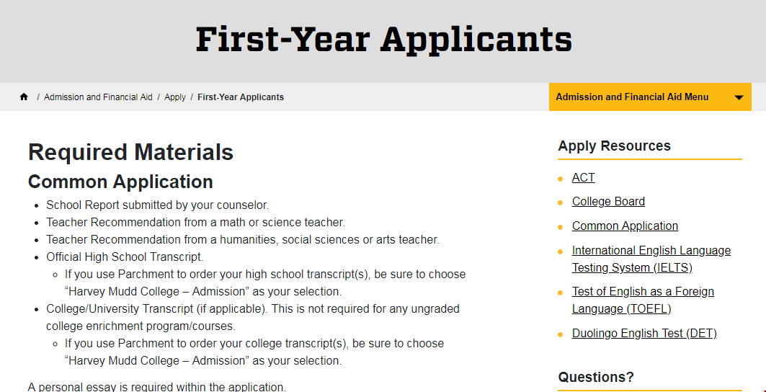Click the home icon in breadcrumb
The height and width of the screenshot is (392, 766).
[x=24, y=97]
